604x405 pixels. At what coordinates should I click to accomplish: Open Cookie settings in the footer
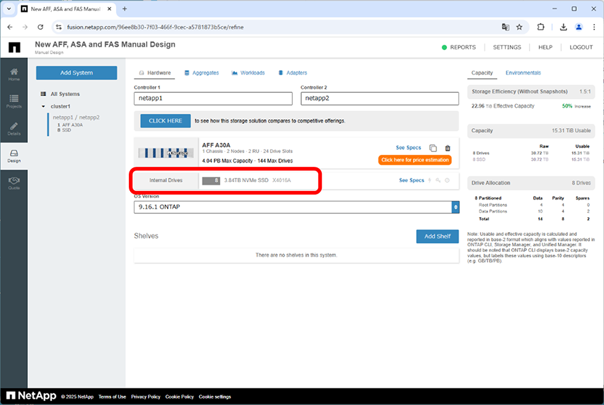[x=215, y=396]
